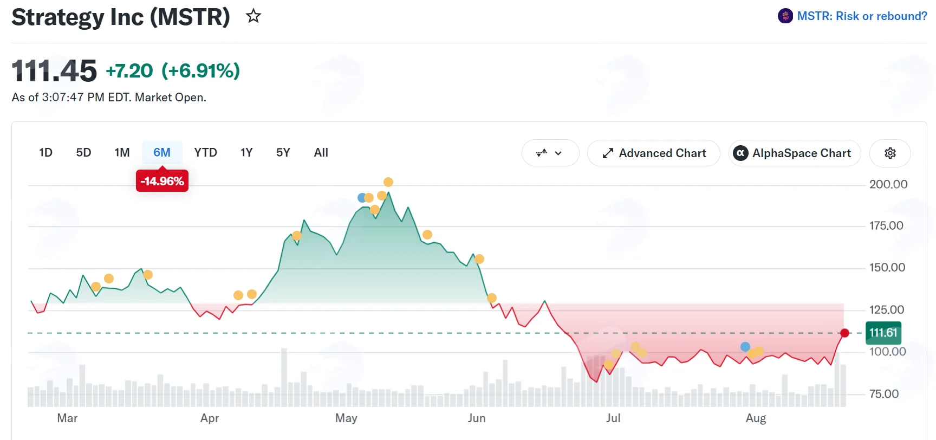Click the 75.00 axis label

pyautogui.click(x=884, y=394)
